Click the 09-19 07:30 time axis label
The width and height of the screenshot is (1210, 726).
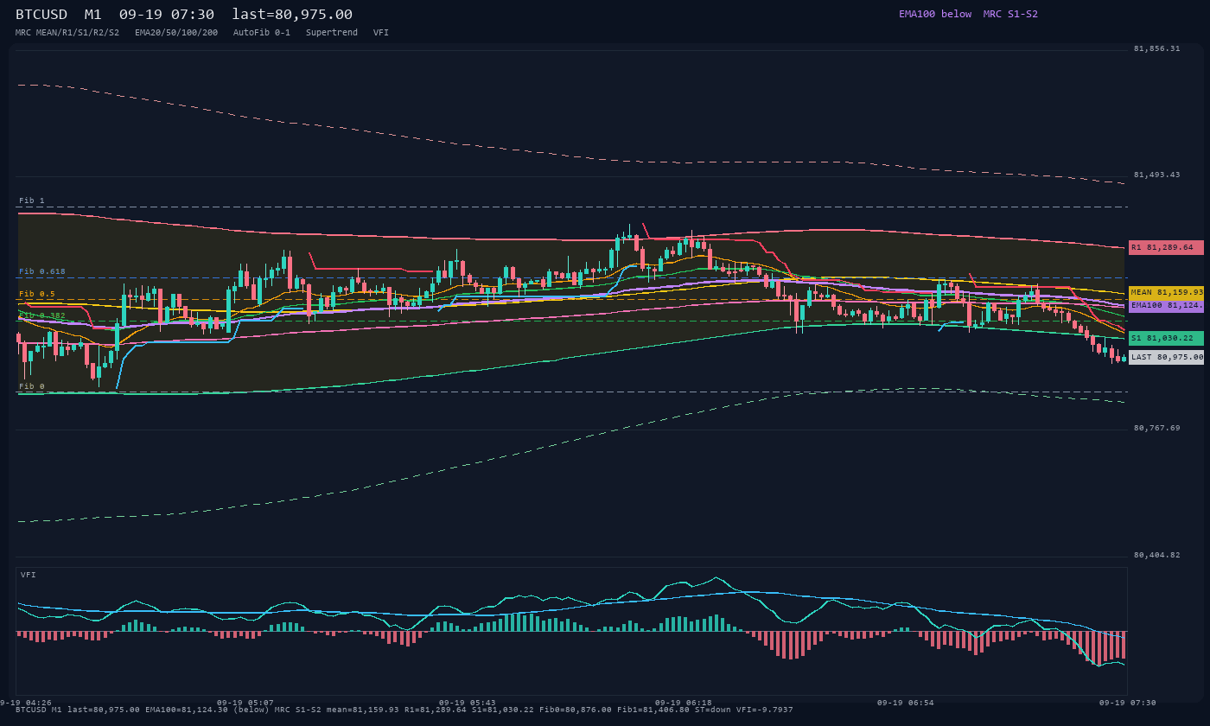pos(1128,703)
